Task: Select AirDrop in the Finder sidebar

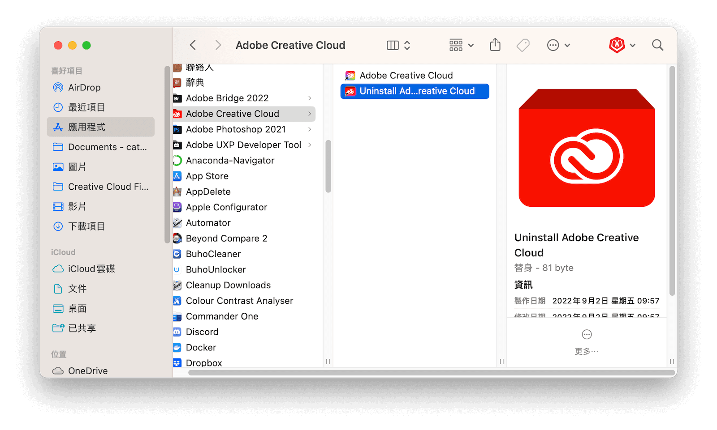Action: [85, 87]
